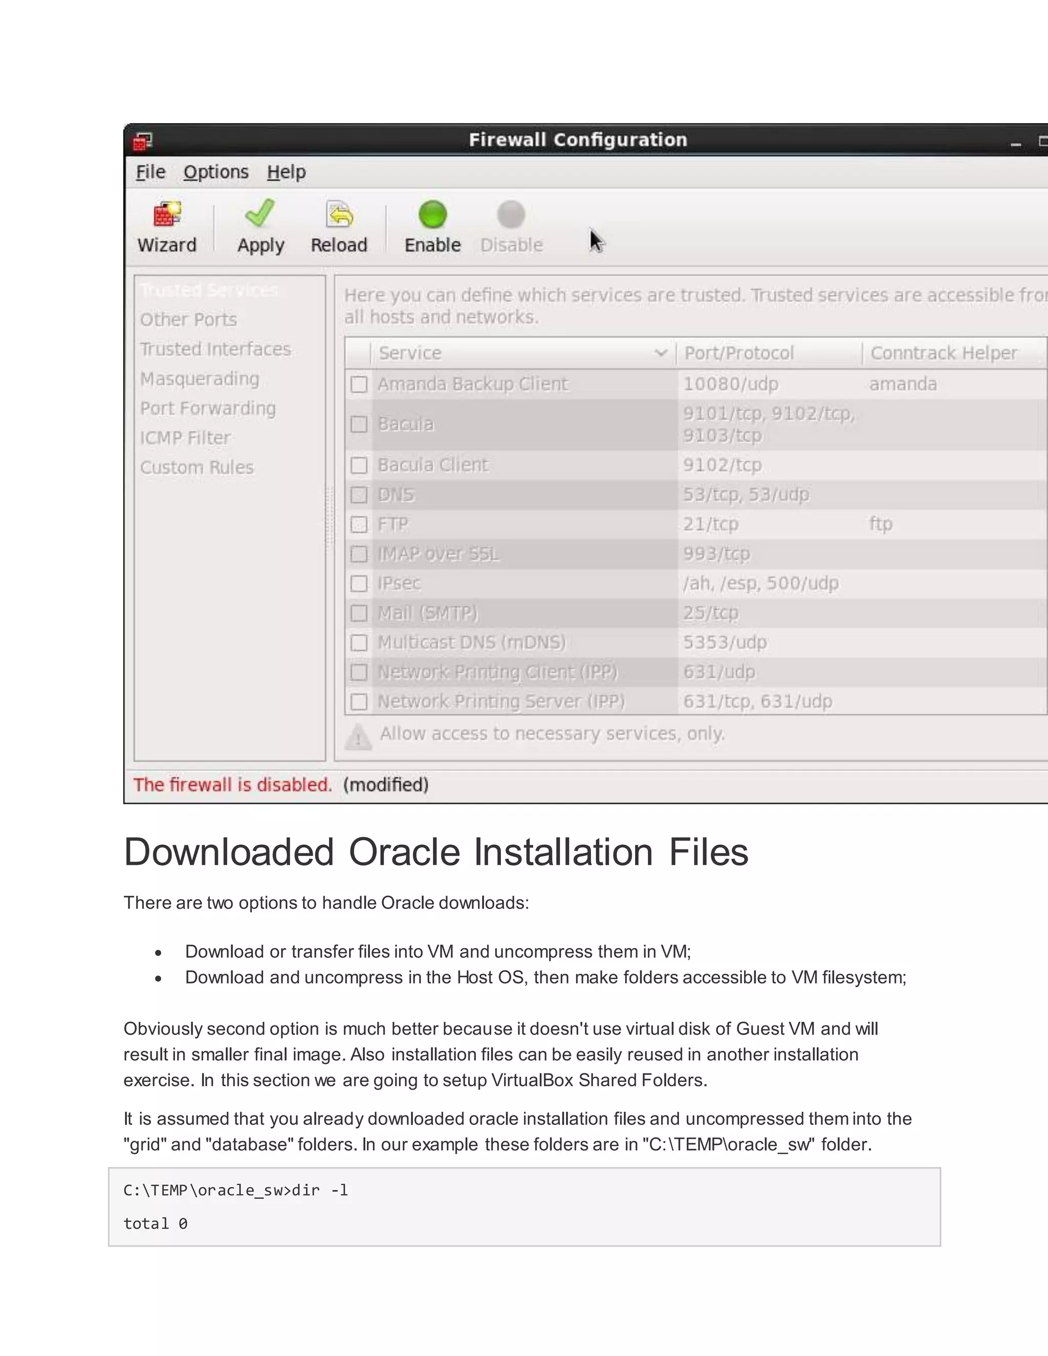Check the DNS service checkbox
This screenshot has height=1356, width=1048.
pyautogui.click(x=359, y=495)
